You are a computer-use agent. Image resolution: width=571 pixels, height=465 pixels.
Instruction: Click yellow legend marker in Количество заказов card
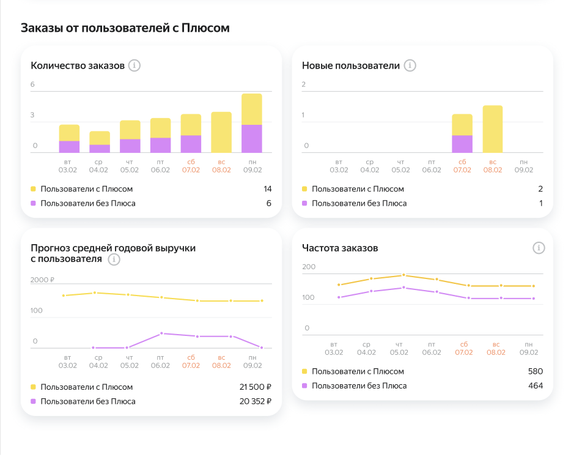click(x=34, y=189)
